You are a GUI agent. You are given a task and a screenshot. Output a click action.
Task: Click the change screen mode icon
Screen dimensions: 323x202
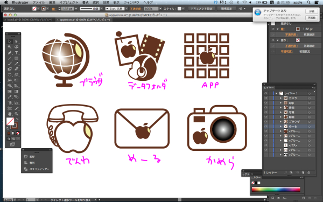coord(13,144)
